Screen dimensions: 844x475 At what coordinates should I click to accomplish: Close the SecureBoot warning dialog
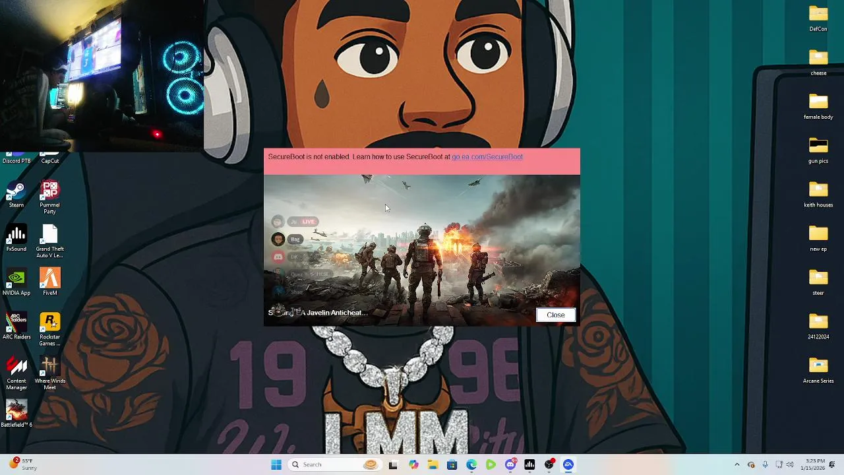pos(555,315)
